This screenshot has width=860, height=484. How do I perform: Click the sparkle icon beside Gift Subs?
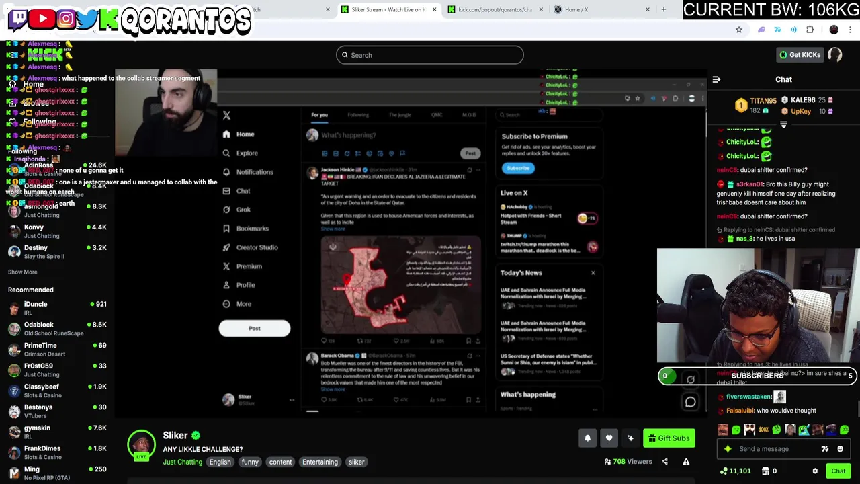[630, 438]
